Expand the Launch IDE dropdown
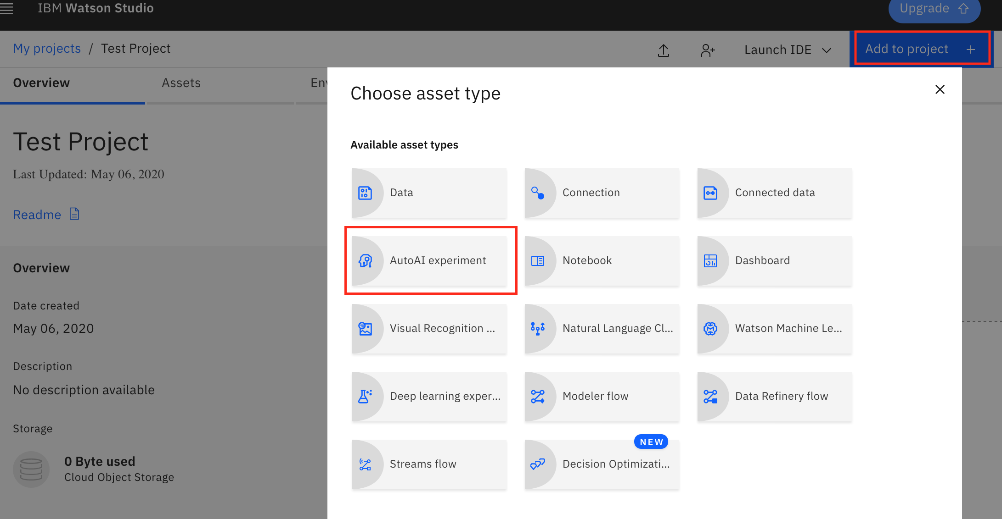 (788, 50)
